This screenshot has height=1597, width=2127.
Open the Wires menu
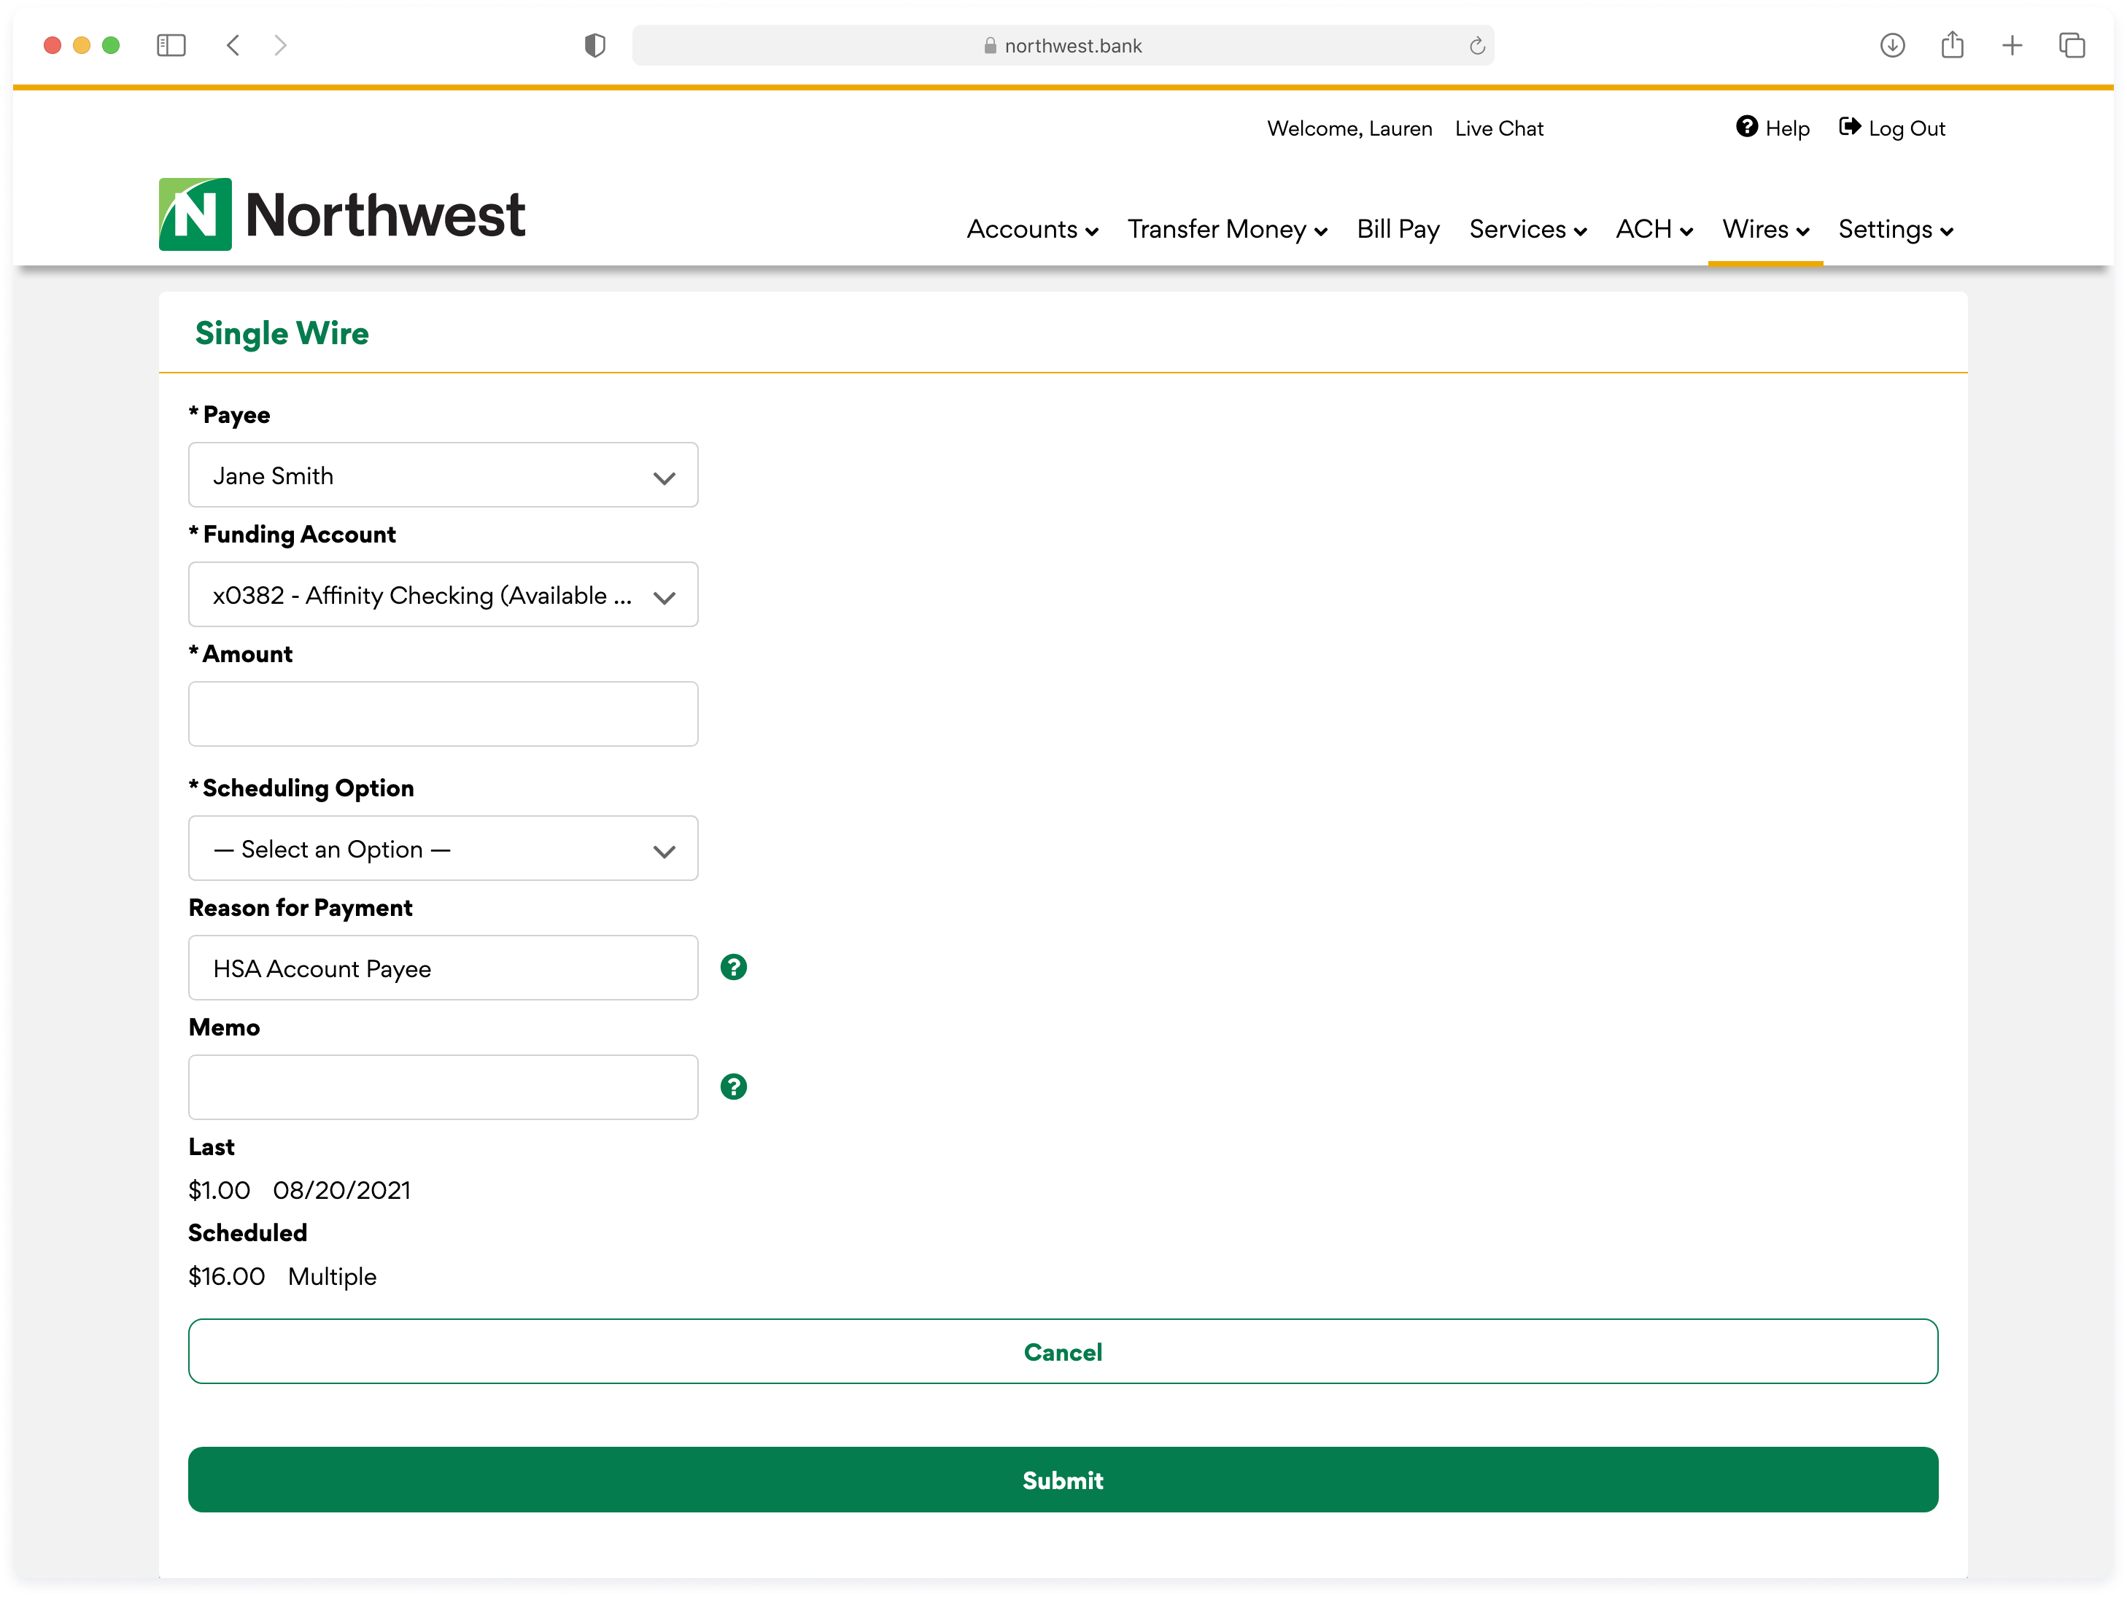[1764, 230]
